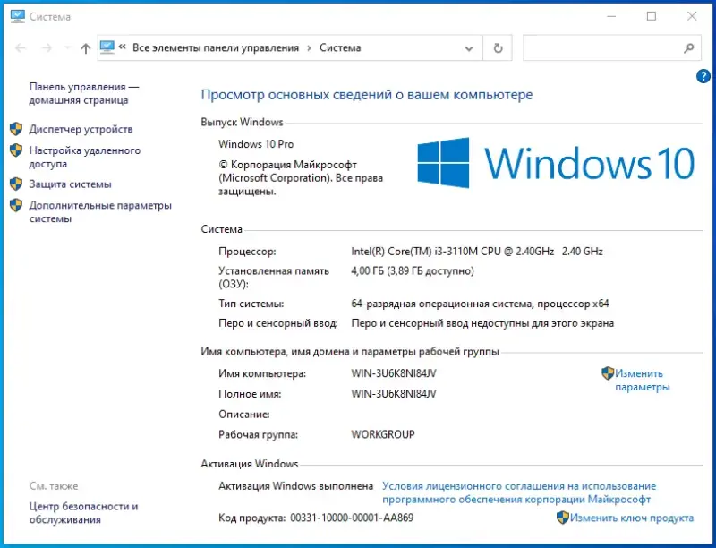Maximize the Система window
Viewport: 716px width, 548px height.
coord(652,16)
